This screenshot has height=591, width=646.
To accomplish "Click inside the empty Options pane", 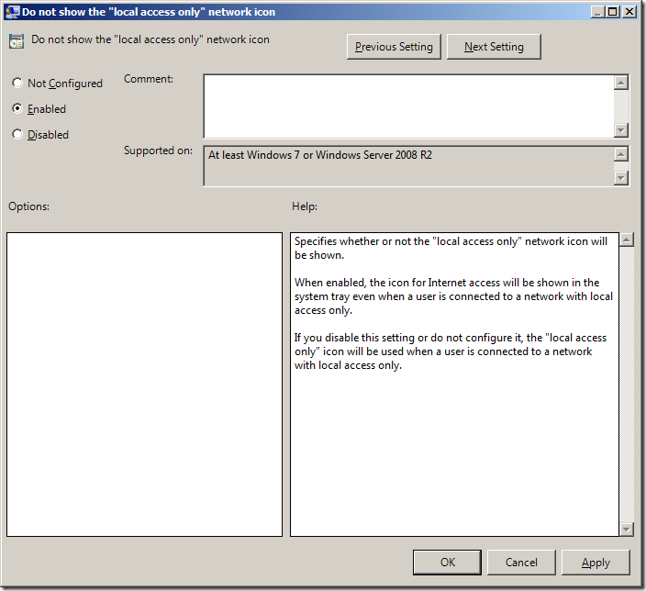I will tap(144, 384).
